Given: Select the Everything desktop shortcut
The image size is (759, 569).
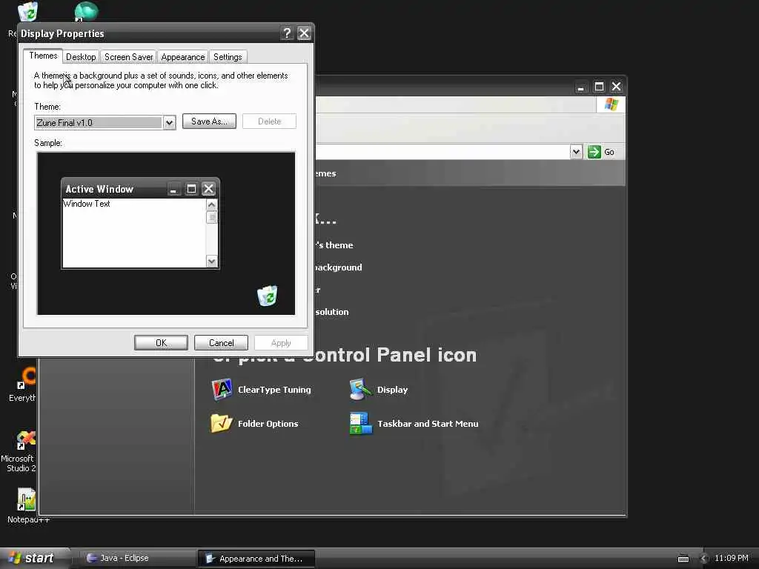Looking at the screenshot, I should tap(24, 385).
